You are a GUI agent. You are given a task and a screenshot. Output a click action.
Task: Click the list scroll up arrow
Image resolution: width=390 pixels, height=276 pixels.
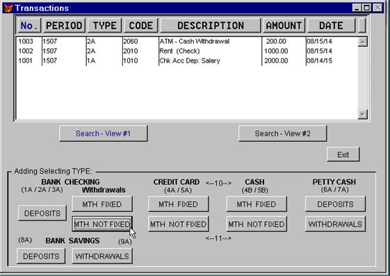click(x=362, y=42)
